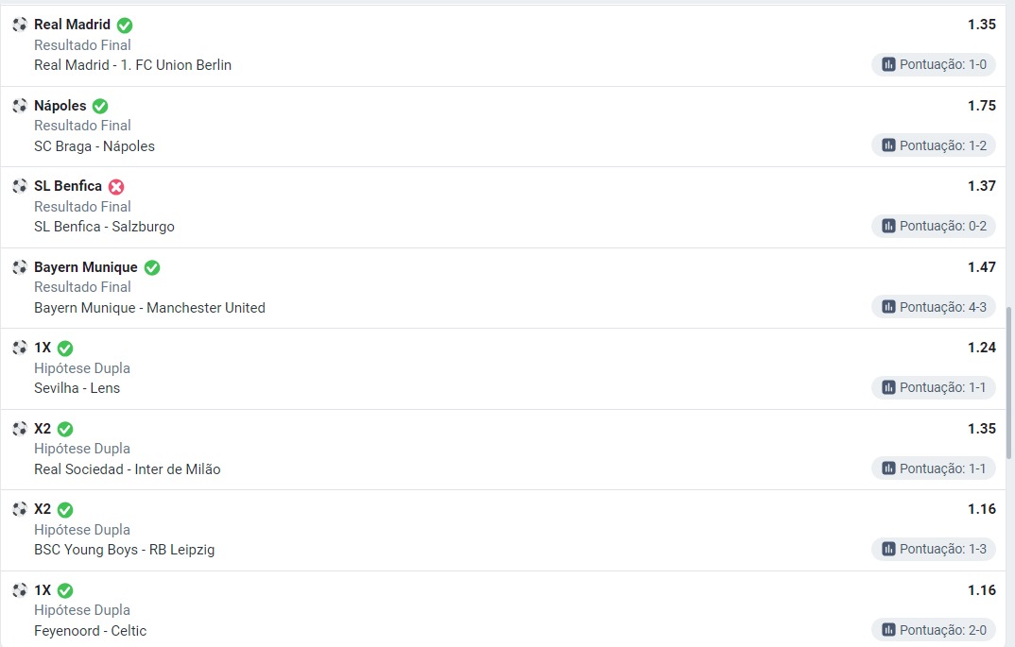The image size is (1015, 647).
Task: Click the vertical scrollbar thumb on right edge
Action: [1009, 383]
